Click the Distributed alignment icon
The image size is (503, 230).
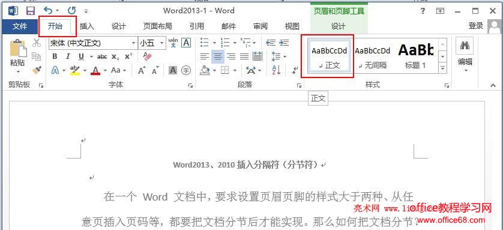pyautogui.click(x=258, y=56)
